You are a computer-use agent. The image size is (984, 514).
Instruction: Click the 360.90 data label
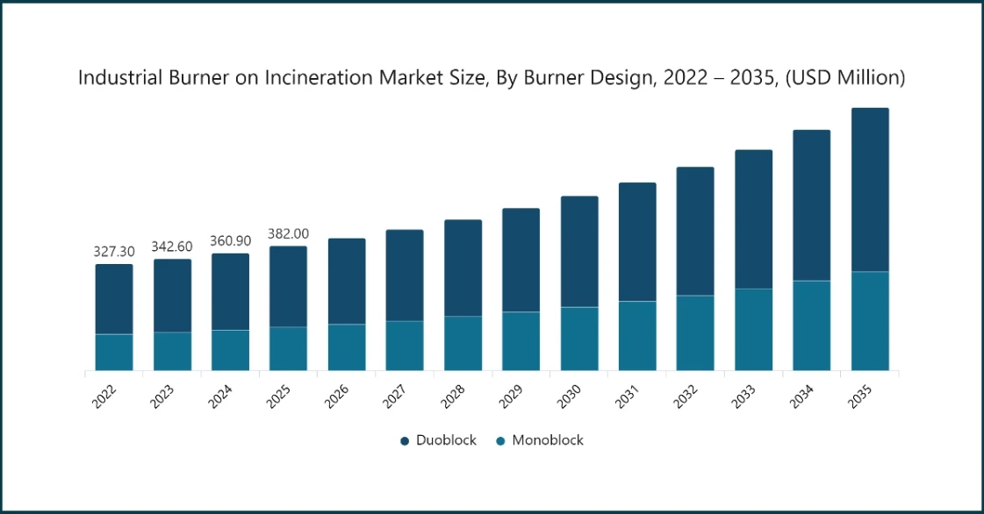(230, 241)
